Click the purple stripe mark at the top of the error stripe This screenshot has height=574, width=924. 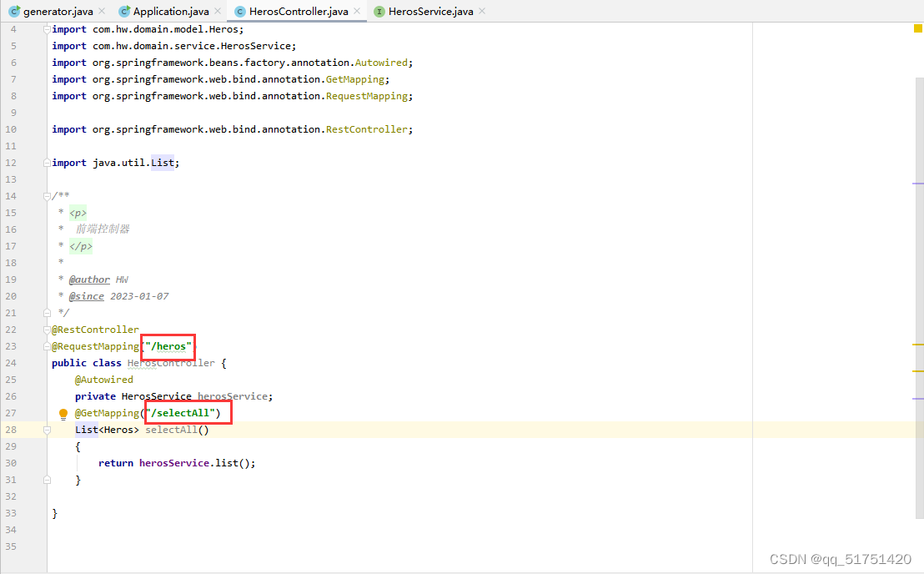pyautogui.click(x=918, y=184)
